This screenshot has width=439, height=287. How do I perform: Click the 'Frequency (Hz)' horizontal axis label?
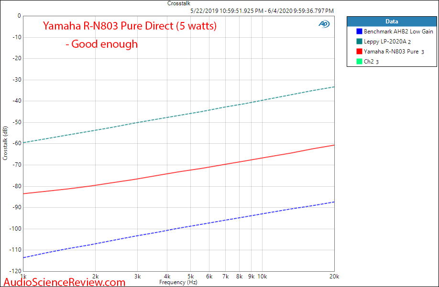pyautogui.click(x=178, y=282)
